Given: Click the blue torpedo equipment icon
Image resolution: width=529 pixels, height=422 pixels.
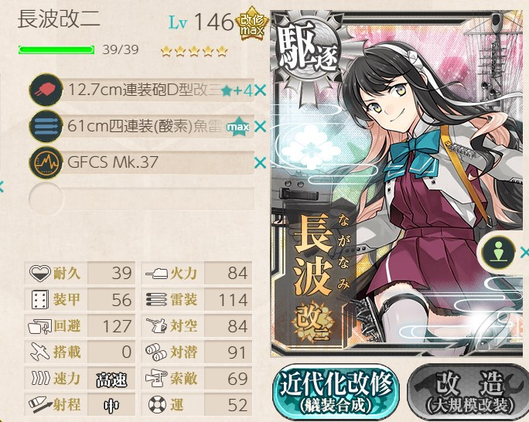Looking at the screenshot, I should point(46,127).
